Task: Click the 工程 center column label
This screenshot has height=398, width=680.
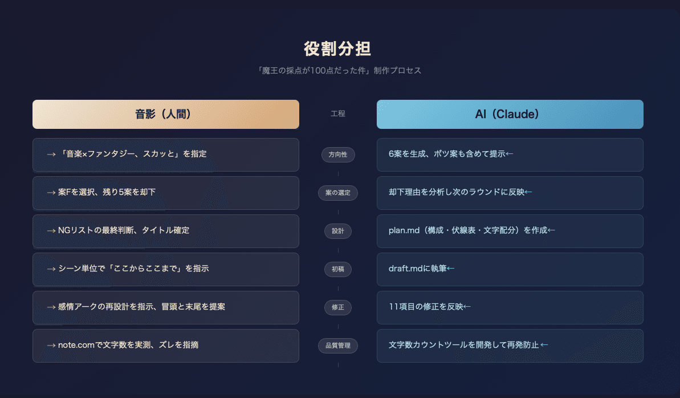Action: [x=338, y=114]
